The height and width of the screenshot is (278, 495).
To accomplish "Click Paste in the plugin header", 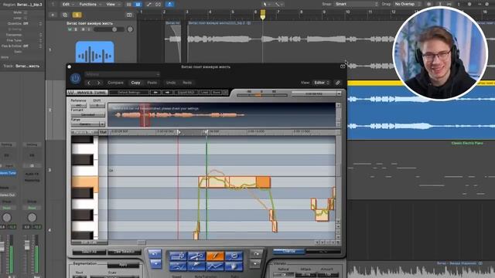I will tap(152, 83).
